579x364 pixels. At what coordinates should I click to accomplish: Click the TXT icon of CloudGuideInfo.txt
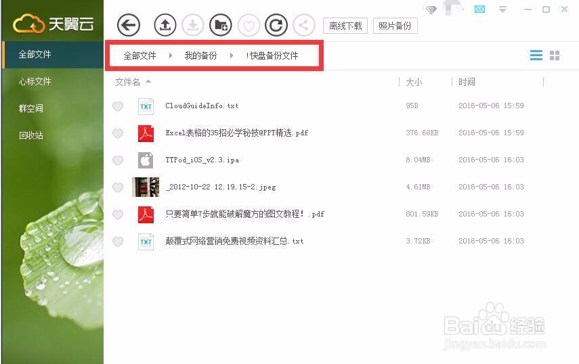point(146,106)
